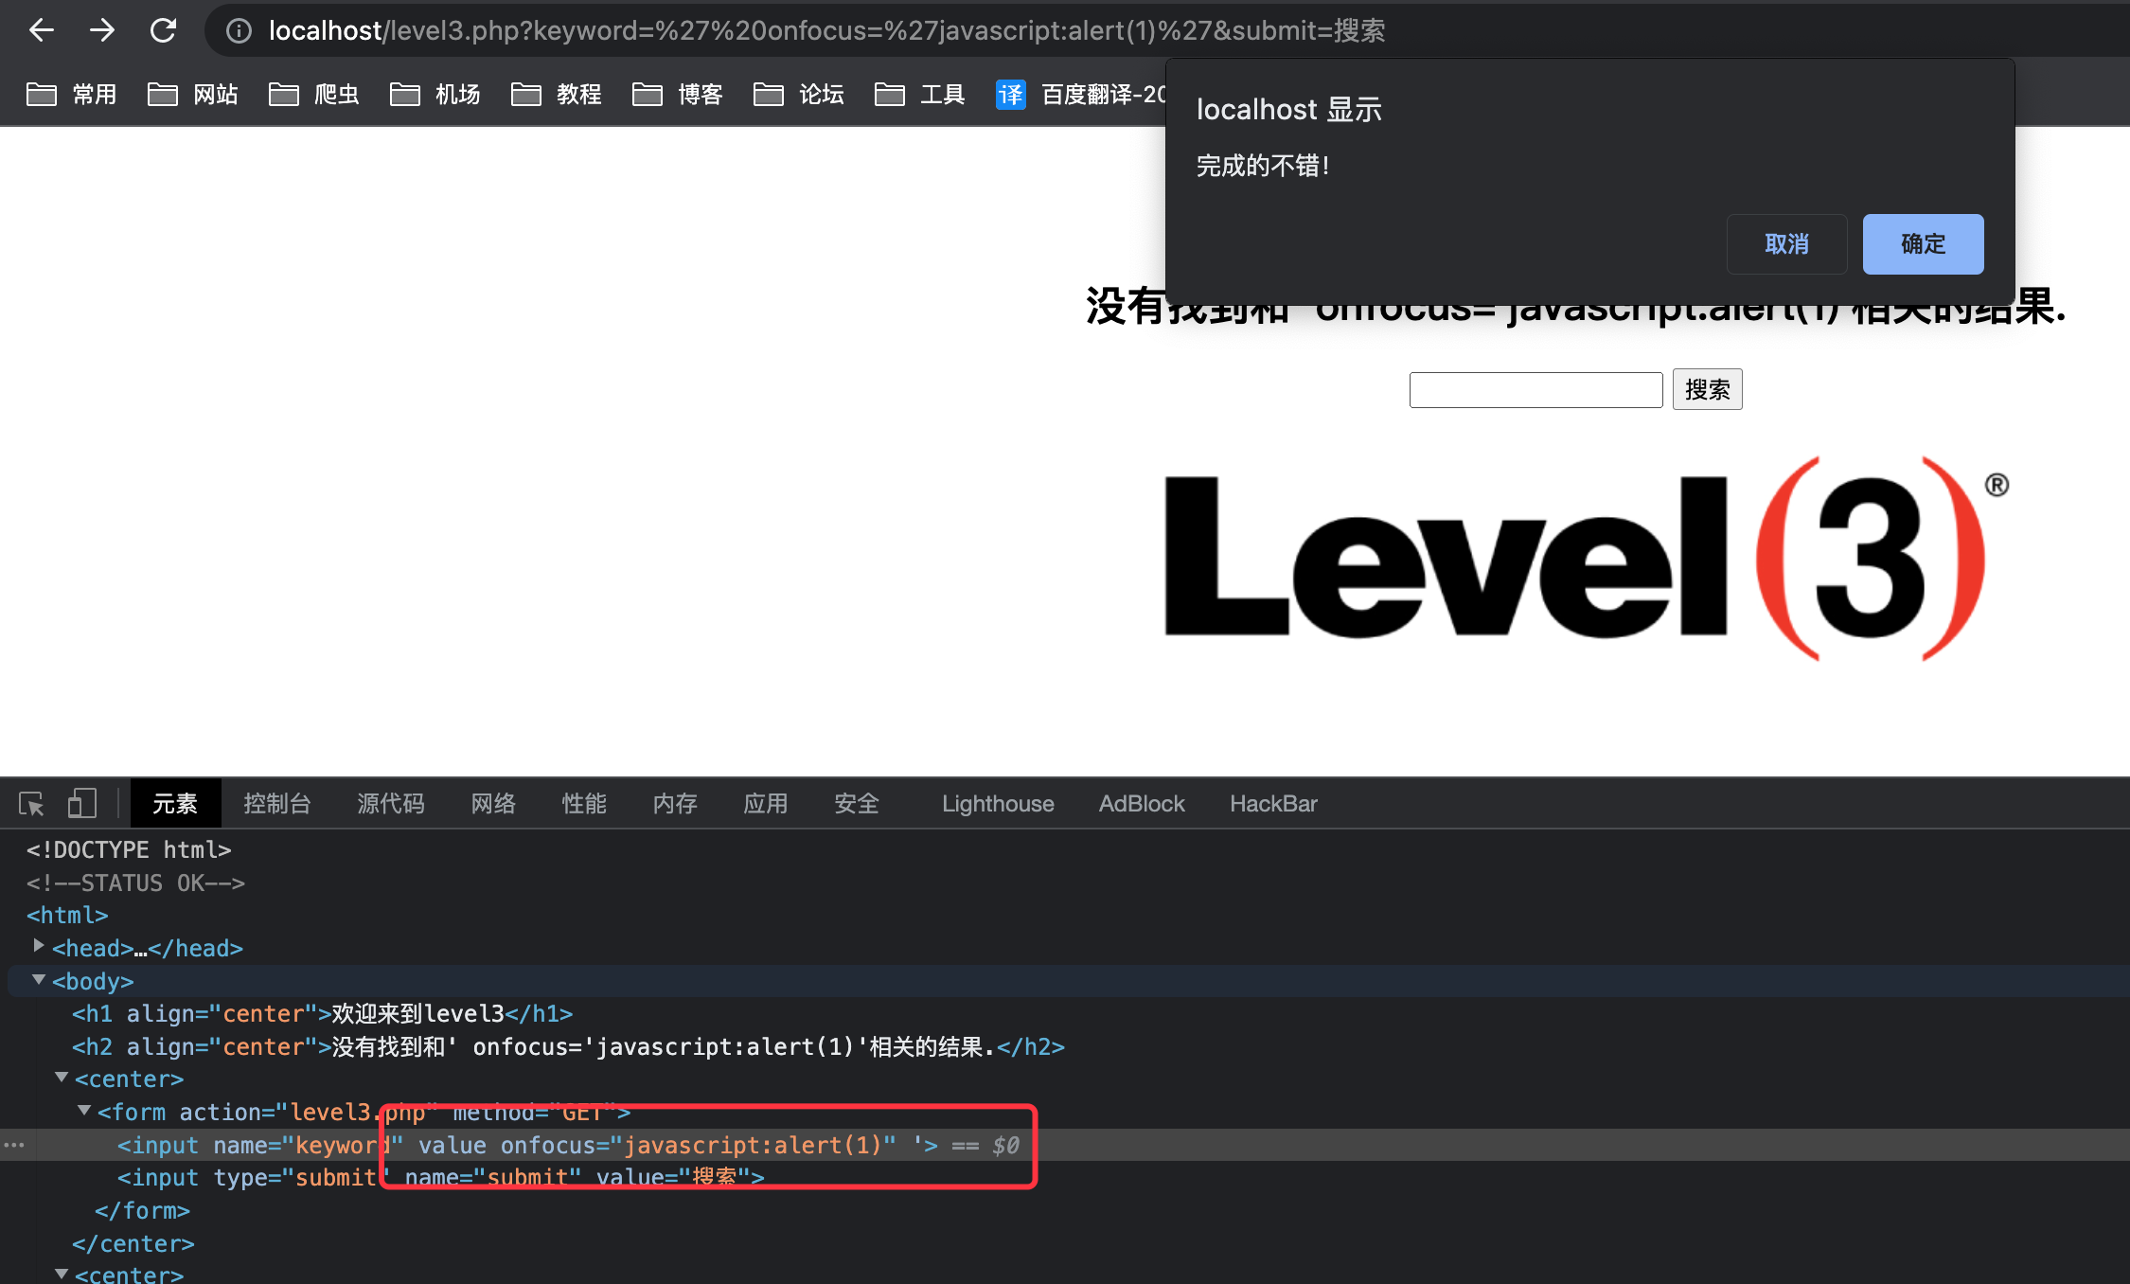Click the browser back arrow
Viewport: 2130px width, 1284px height.
(x=42, y=30)
